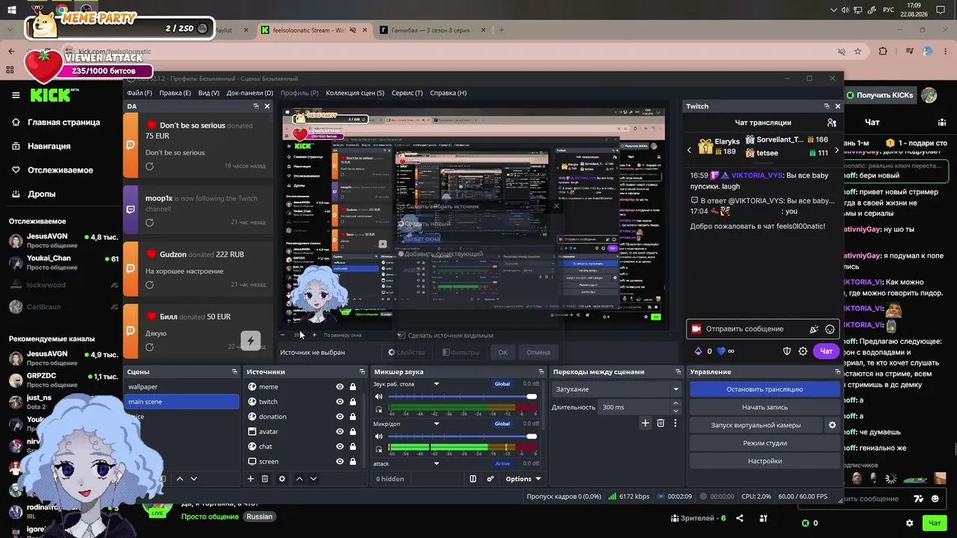
Task: Click Остановить трансляцию button
Action: pos(765,389)
